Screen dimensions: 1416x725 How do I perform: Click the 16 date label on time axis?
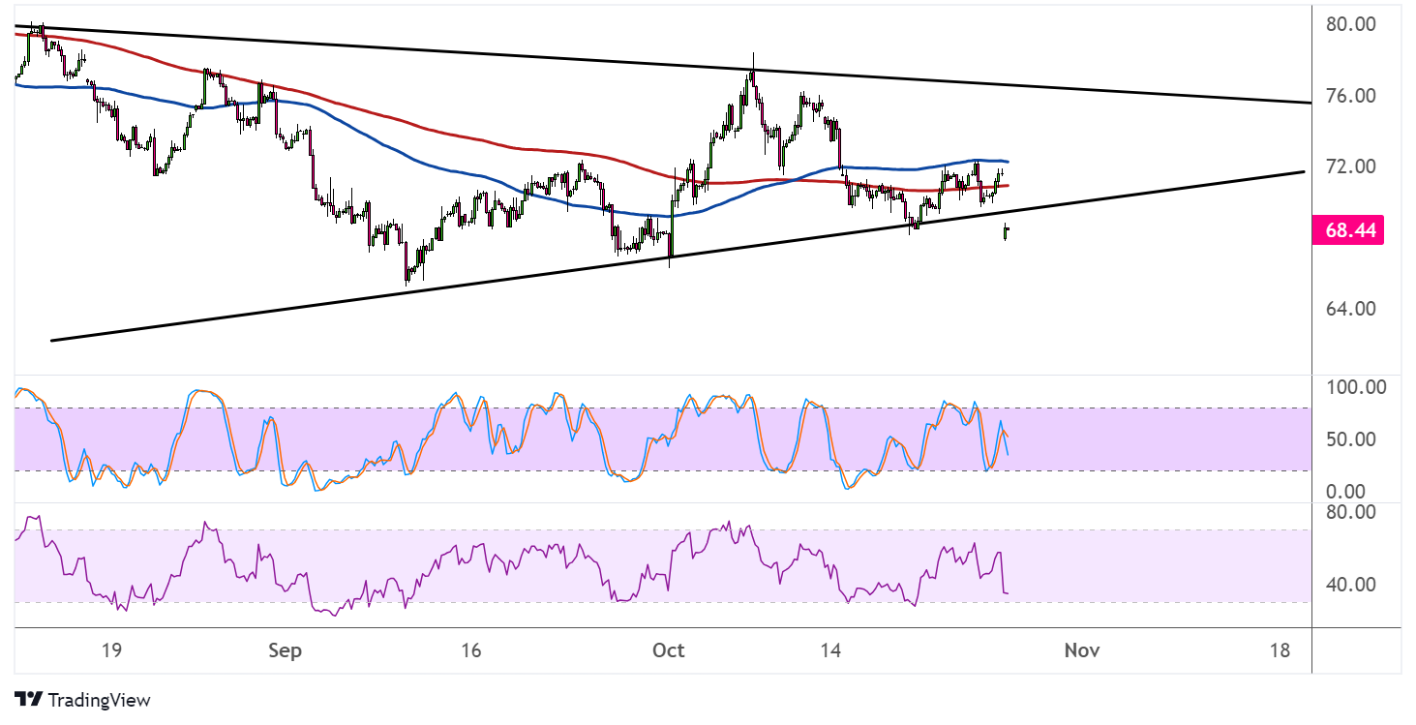(x=470, y=650)
